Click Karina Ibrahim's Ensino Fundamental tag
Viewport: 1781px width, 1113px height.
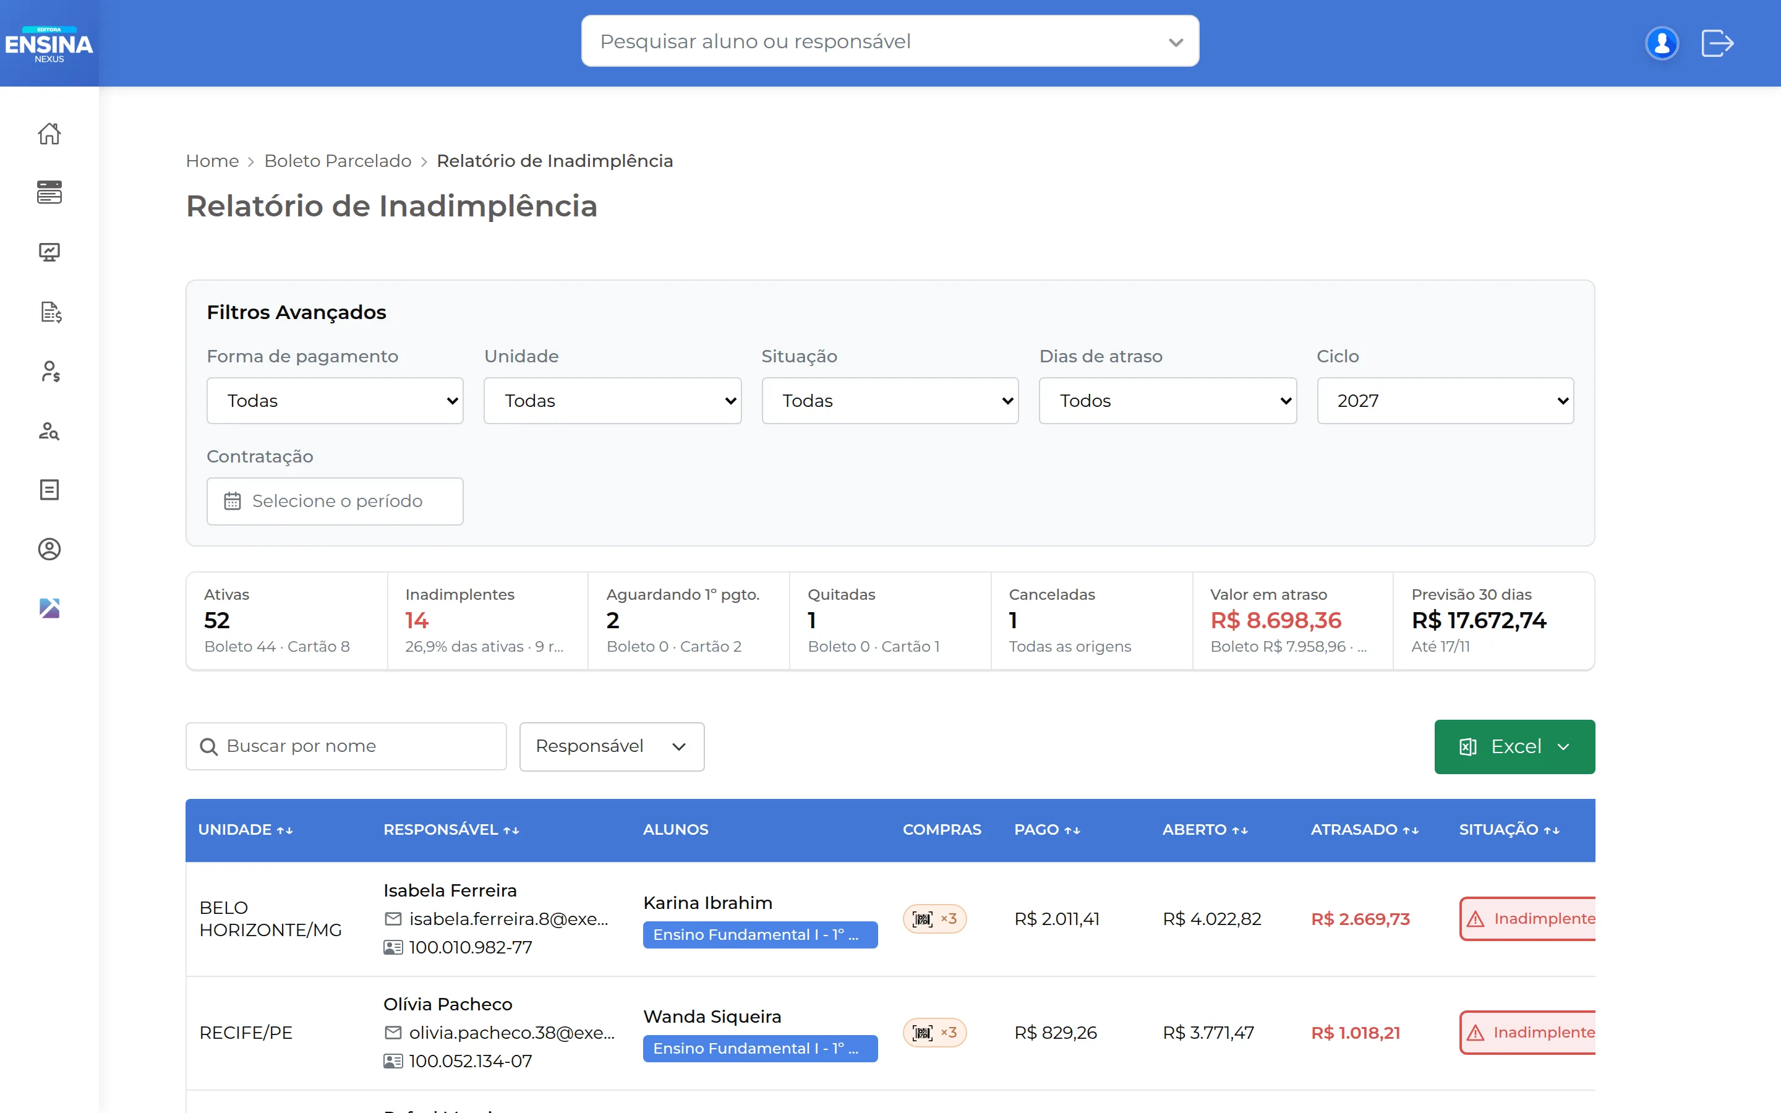click(760, 935)
